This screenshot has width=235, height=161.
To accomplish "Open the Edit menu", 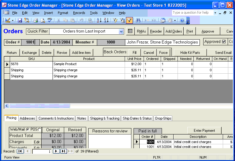I will tap(25, 13).
